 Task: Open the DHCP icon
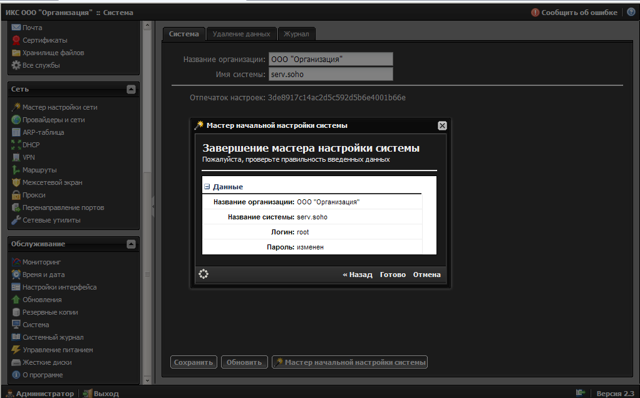(x=16, y=145)
